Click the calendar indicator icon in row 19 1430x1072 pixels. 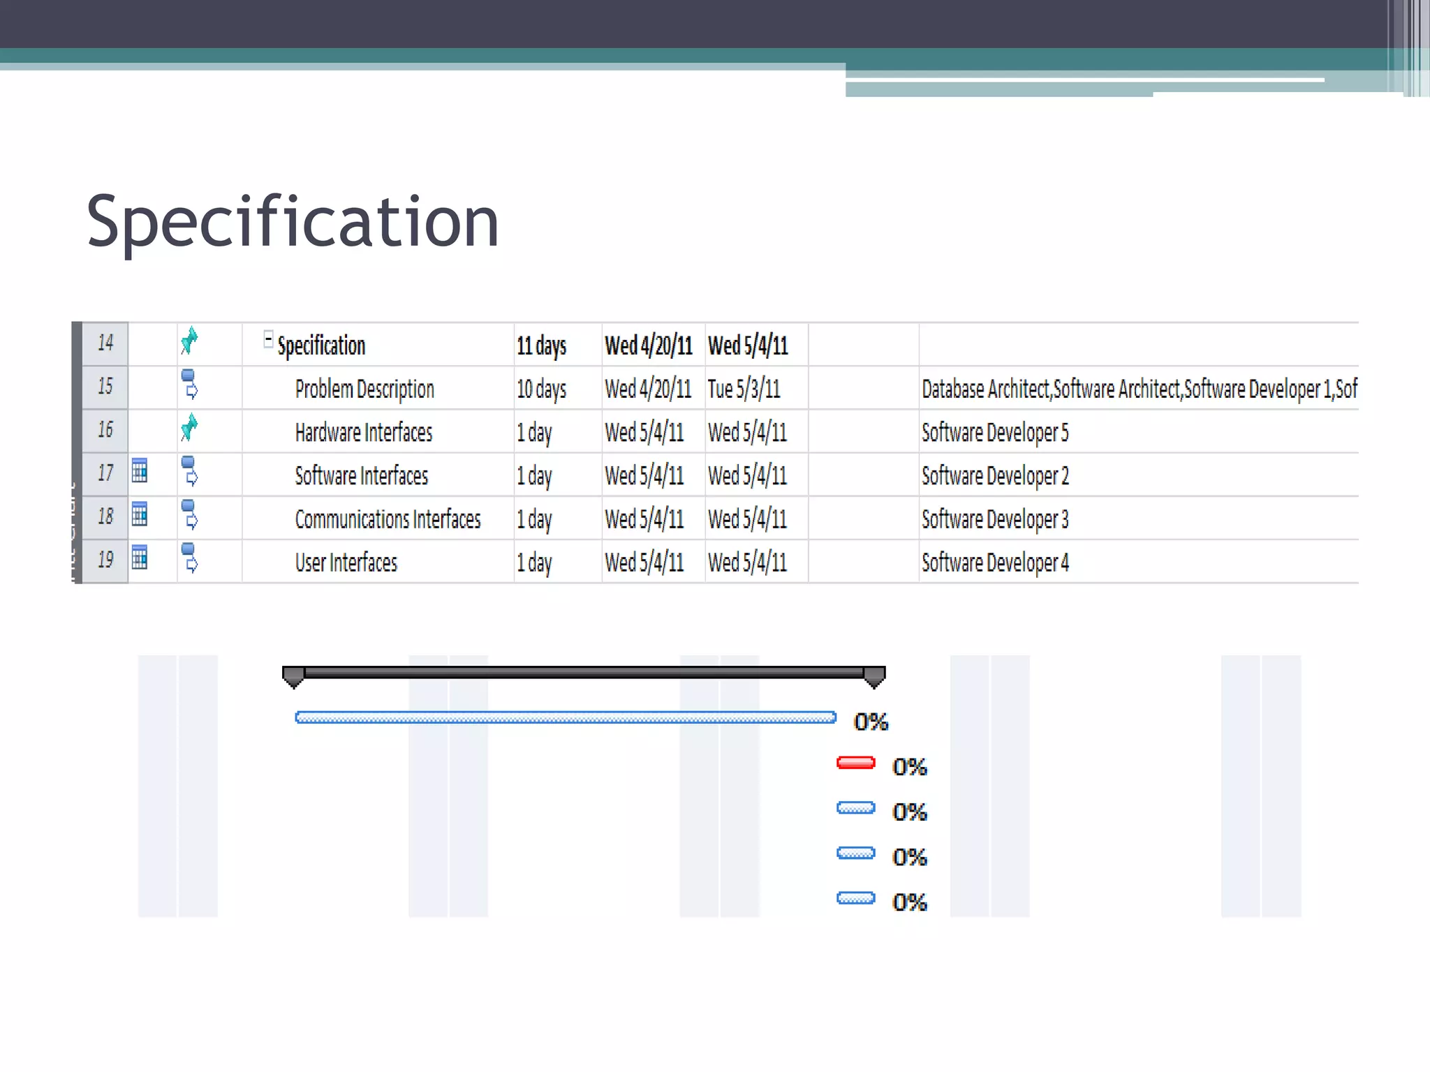tap(140, 558)
